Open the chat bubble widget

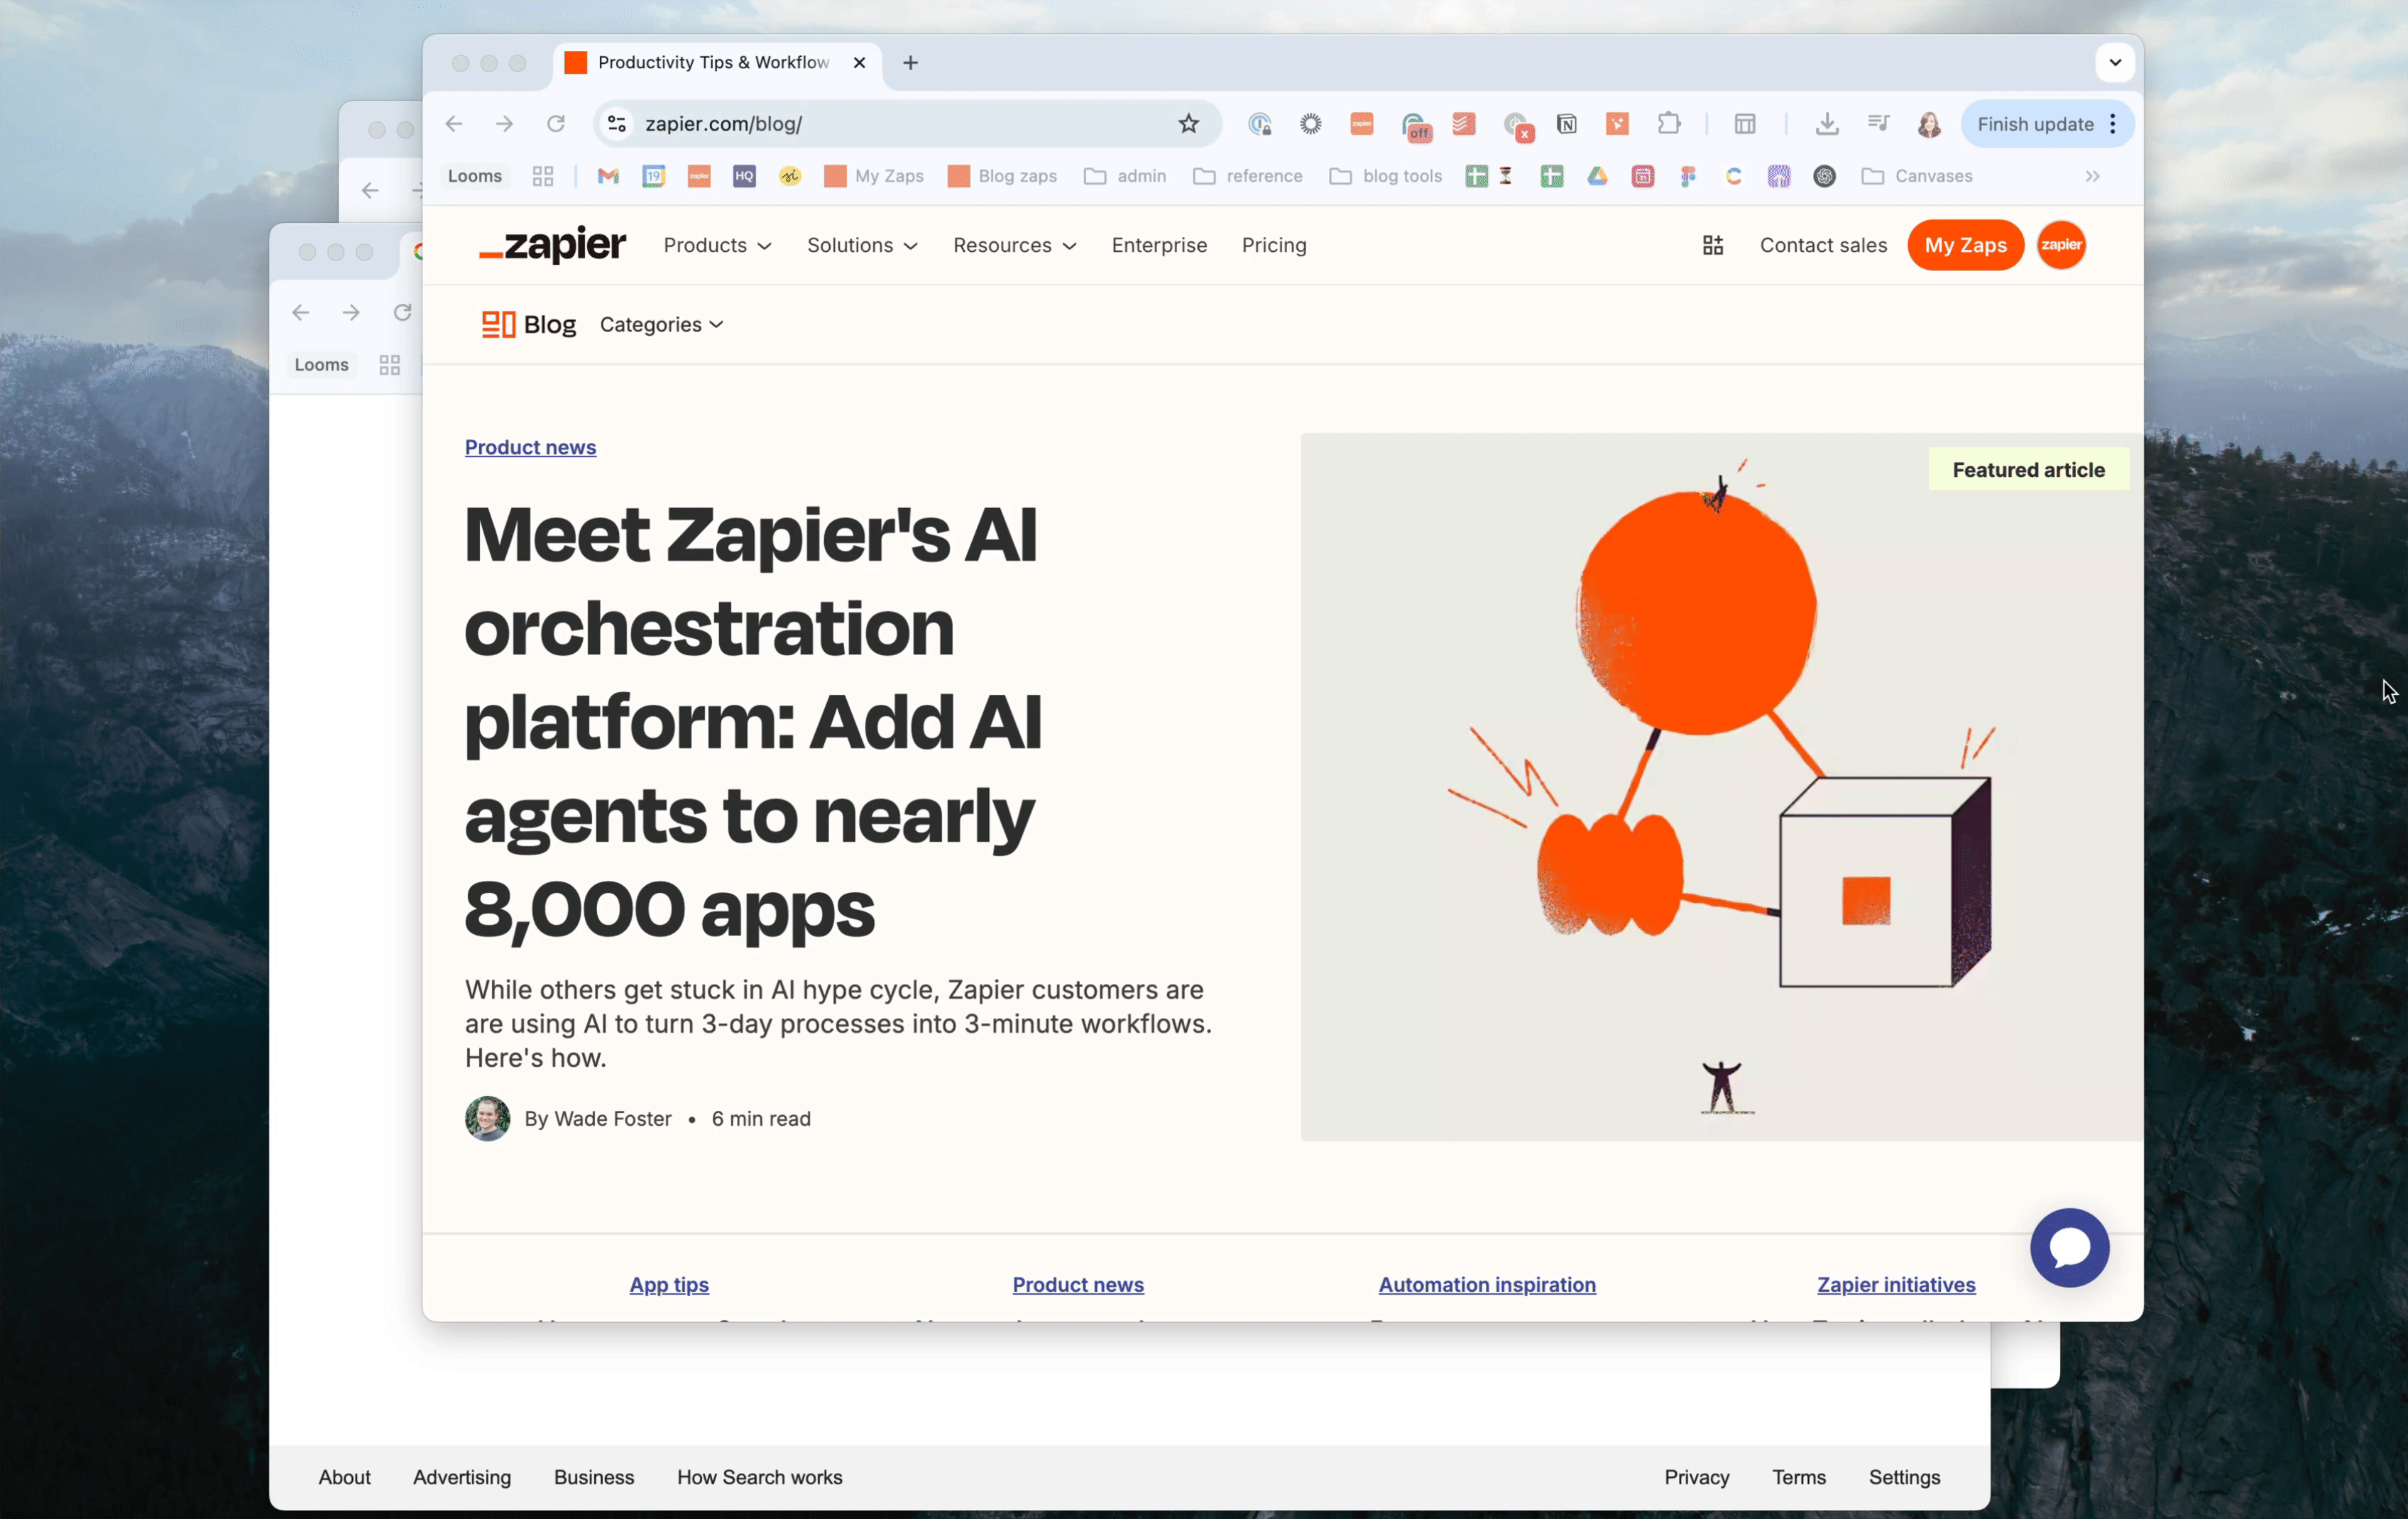coord(2069,1247)
